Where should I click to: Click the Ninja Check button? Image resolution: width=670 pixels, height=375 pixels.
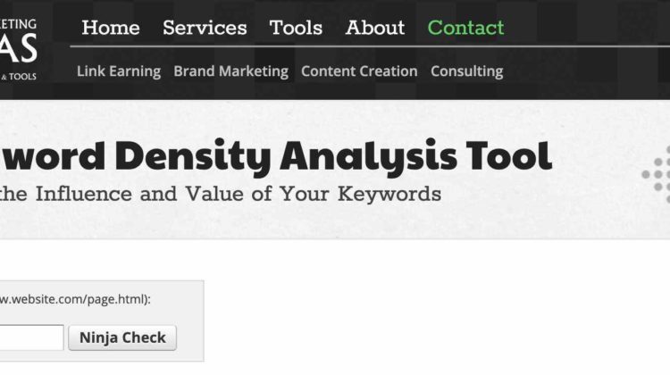(122, 337)
